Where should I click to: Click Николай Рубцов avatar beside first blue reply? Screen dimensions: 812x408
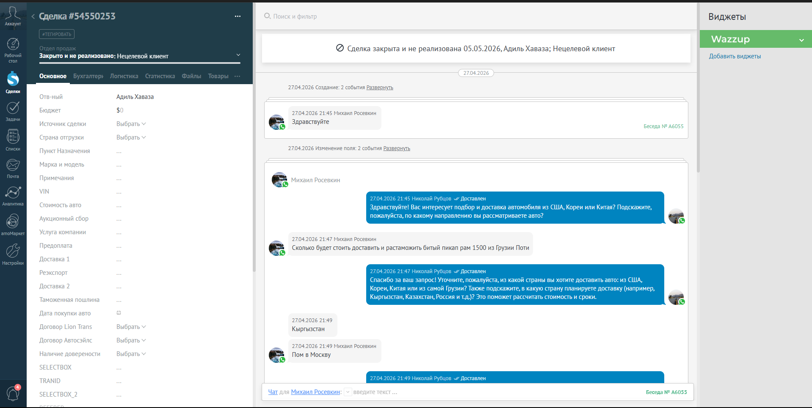677,216
